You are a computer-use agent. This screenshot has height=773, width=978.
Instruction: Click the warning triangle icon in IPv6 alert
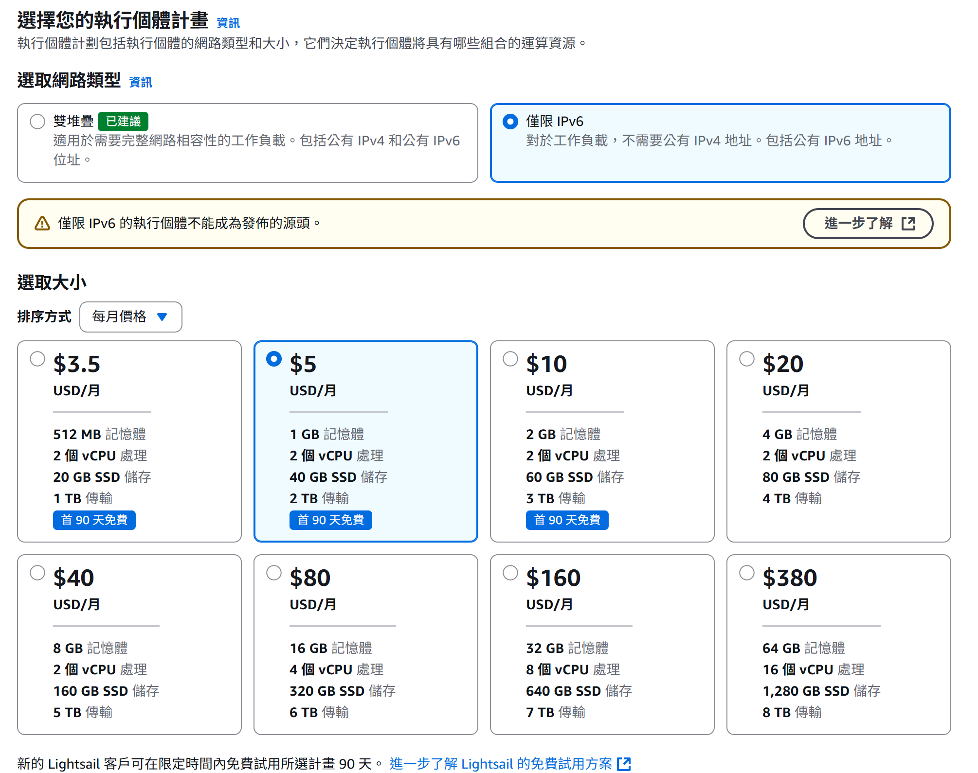(42, 224)
